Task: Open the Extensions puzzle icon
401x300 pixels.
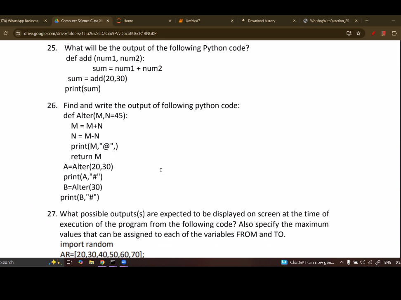Action: (394, 33)
